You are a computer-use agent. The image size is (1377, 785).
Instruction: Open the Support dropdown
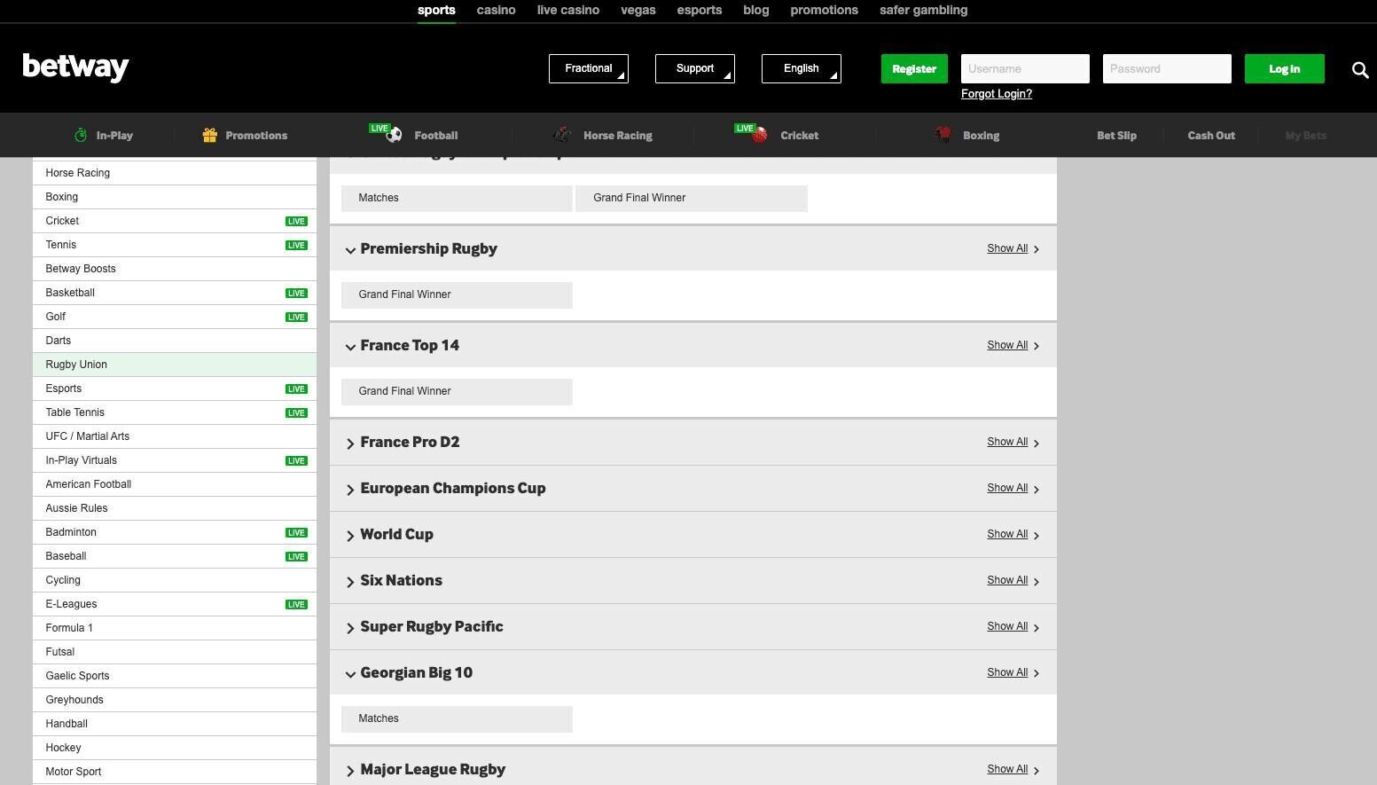tap(695, 68)
